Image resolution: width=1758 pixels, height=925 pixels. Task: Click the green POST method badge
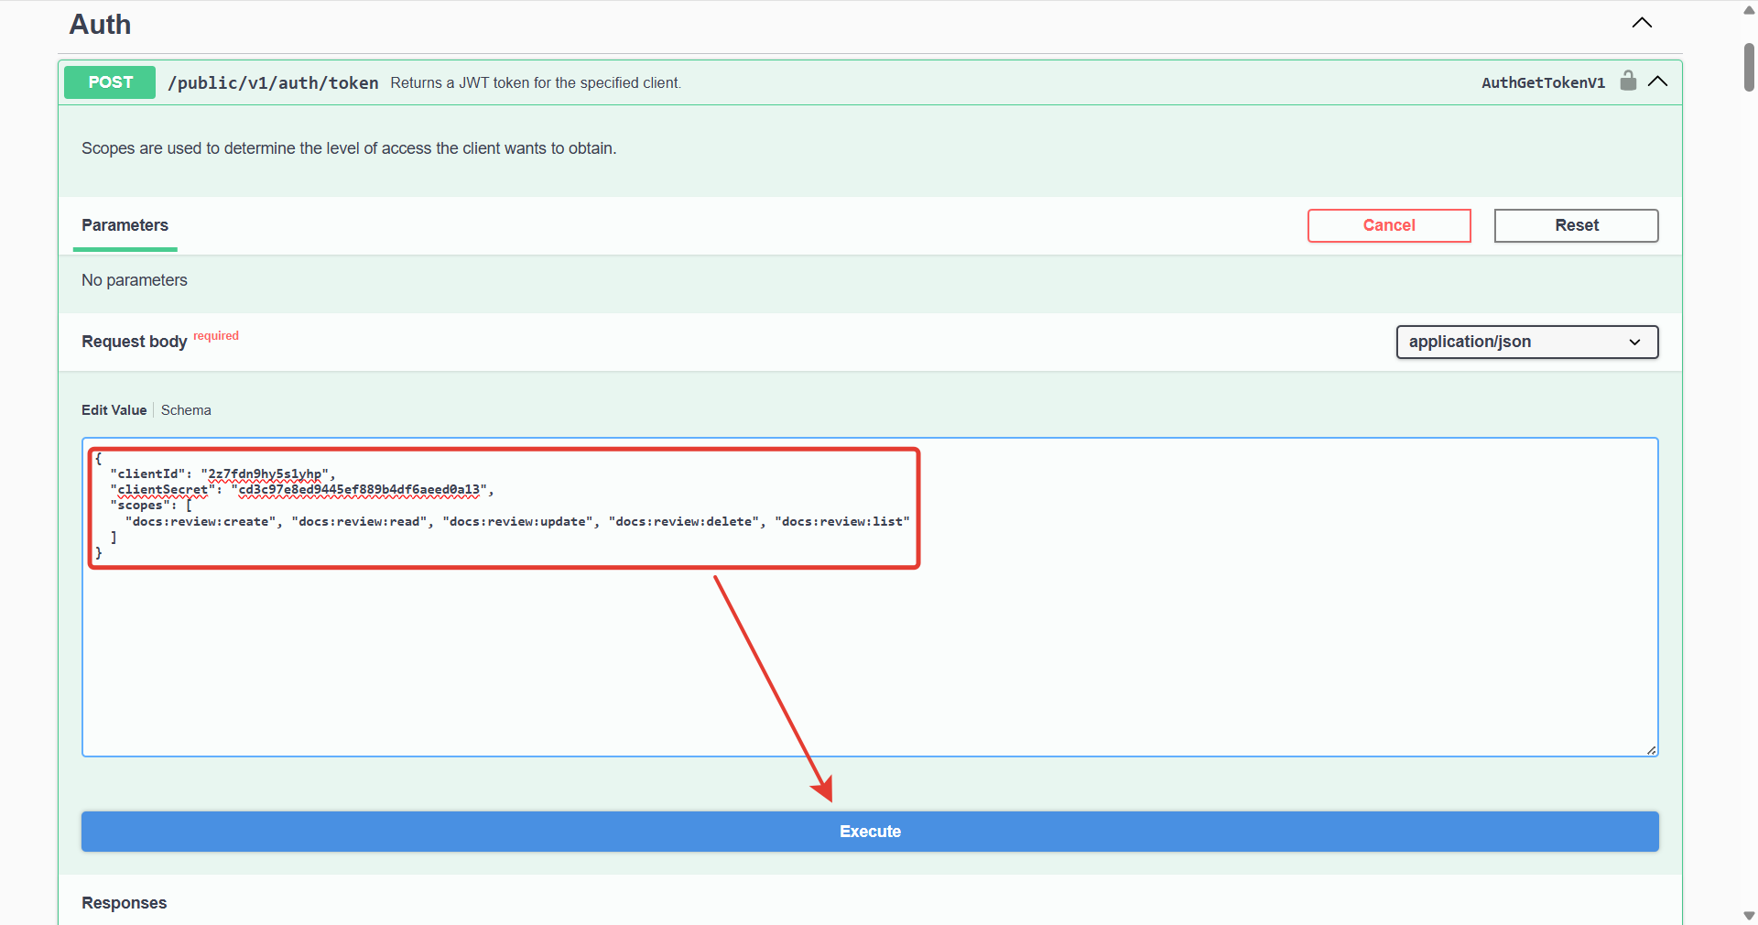(x=109, y=82)
